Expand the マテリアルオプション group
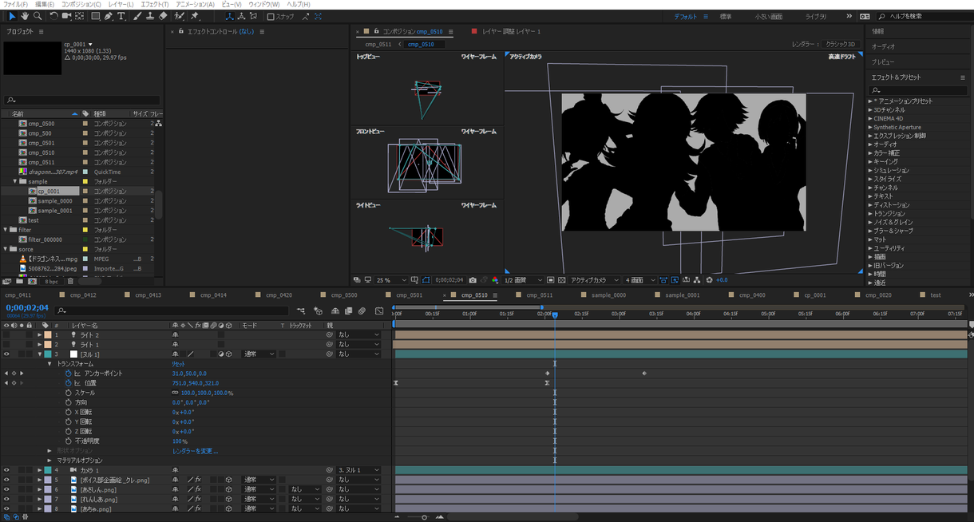 (49, 461)
